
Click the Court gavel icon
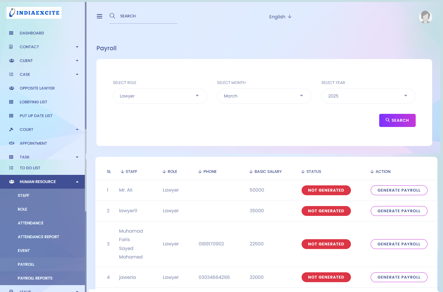click(x=11, y=130)
